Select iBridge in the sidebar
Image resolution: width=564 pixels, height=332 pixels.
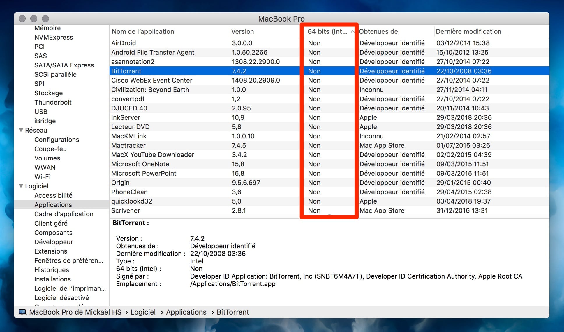pyautogui.click(x=45, y=121)
